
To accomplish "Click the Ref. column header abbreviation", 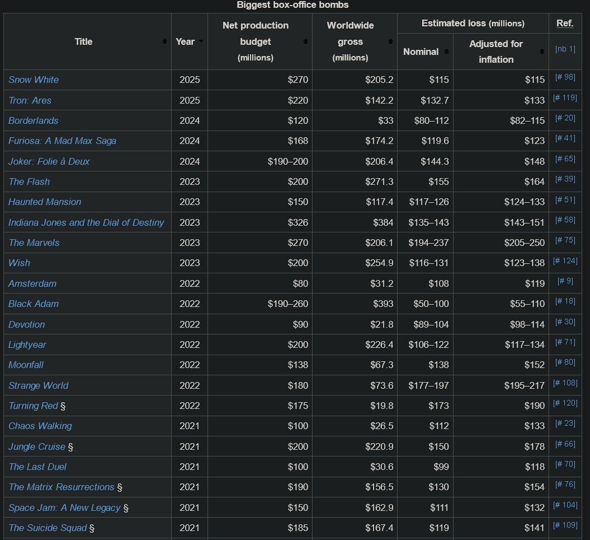I will [x=565, y=24].
